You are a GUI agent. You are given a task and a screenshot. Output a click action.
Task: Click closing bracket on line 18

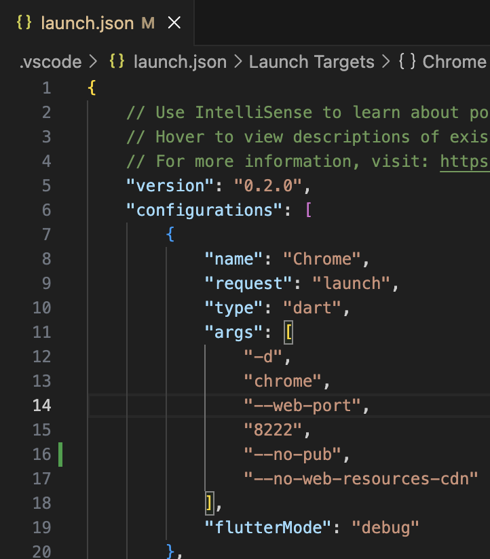point(209,503)
